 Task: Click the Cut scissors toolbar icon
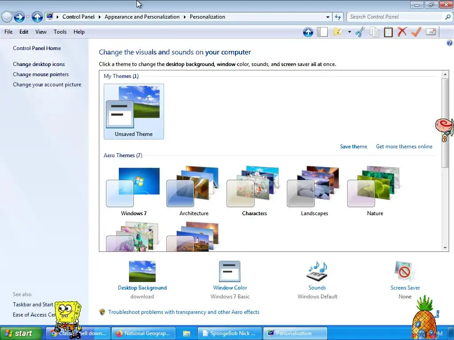tap(360, 32)
